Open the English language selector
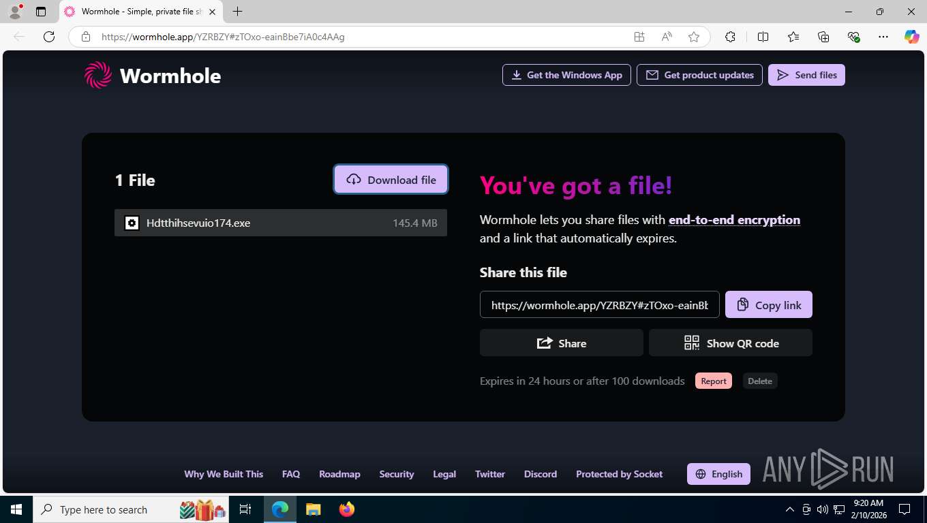This screenshot has width=927, height=523. tap(718, 474)
